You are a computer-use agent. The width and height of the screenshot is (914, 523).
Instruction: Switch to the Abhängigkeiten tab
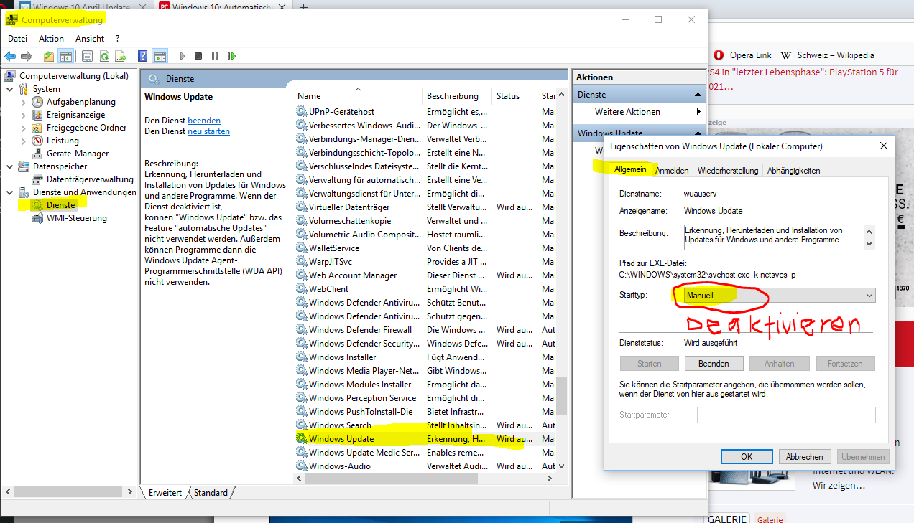[793, 171]
